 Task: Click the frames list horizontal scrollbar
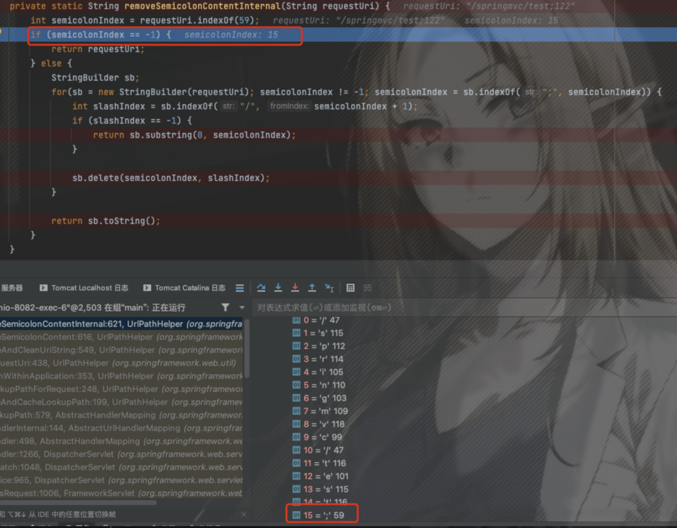(x=78, y=502)
